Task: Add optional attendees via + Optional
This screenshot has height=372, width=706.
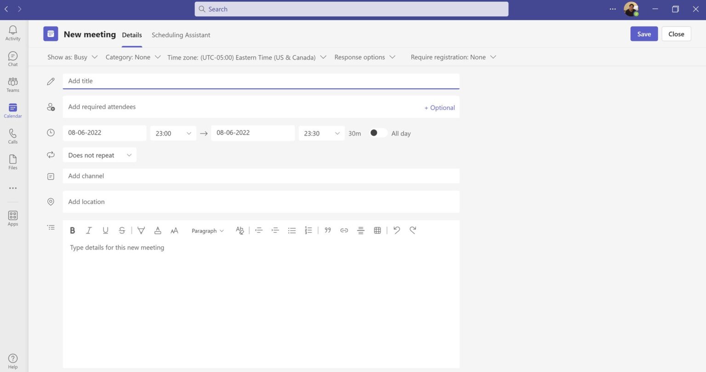Action: pos(439,108)
